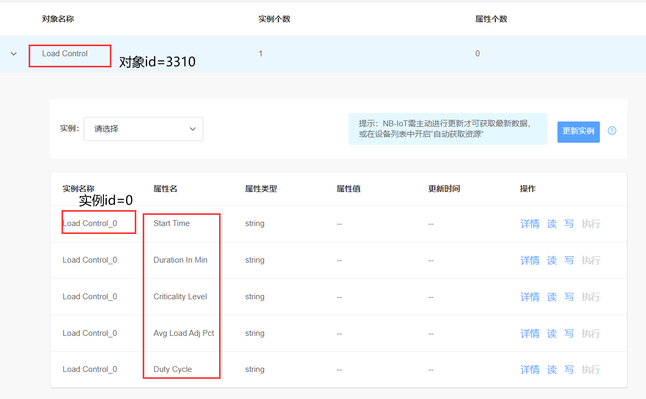646x399 pixels.
Task: Click the 对象名称 column header
Action: pyautogui.click(x=58, y=19)
